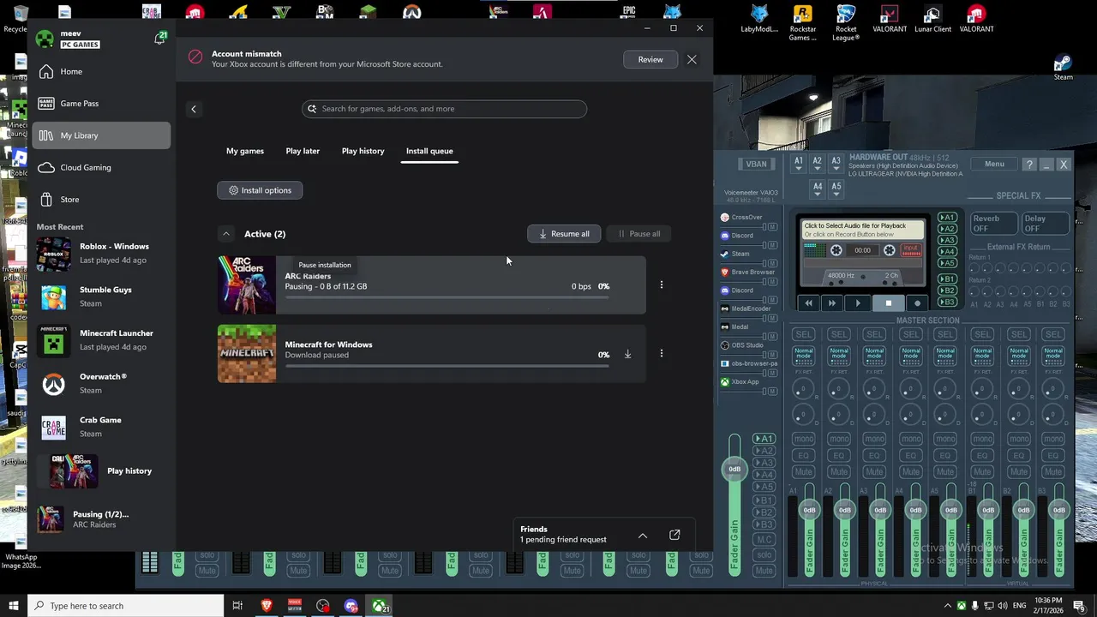Screen dimensions: 1097x617
Task: Open VALORANT desktop shortcut next to Rocket League
Action: (x=890, y=19)
